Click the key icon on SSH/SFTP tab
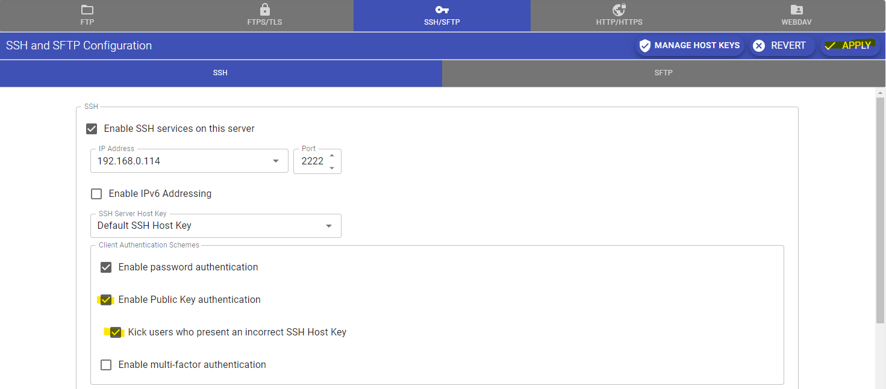Screen dimensions: 886x389 [441, 9]
